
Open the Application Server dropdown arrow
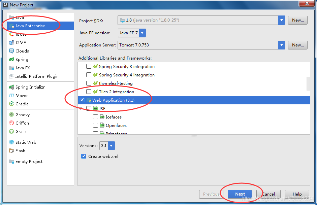282,45
